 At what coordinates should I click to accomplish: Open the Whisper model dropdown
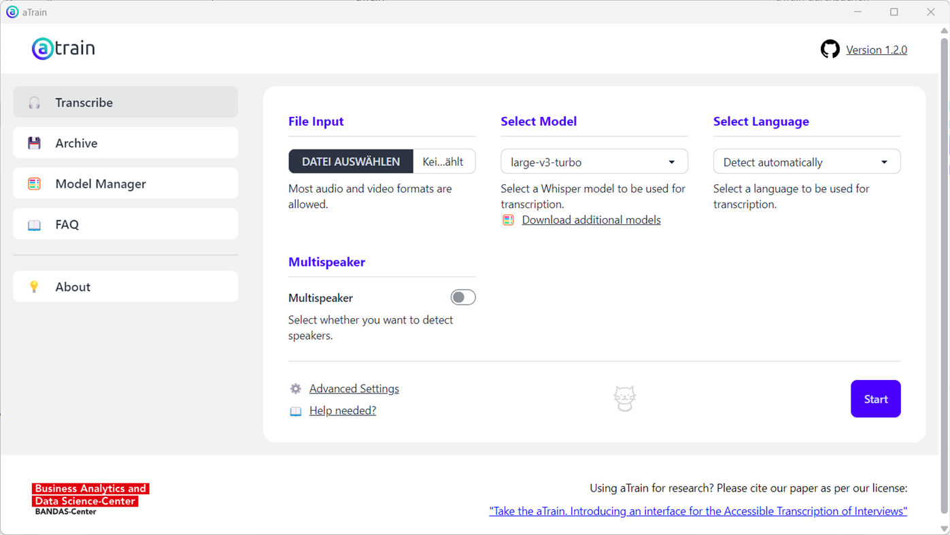pos(594,162)
